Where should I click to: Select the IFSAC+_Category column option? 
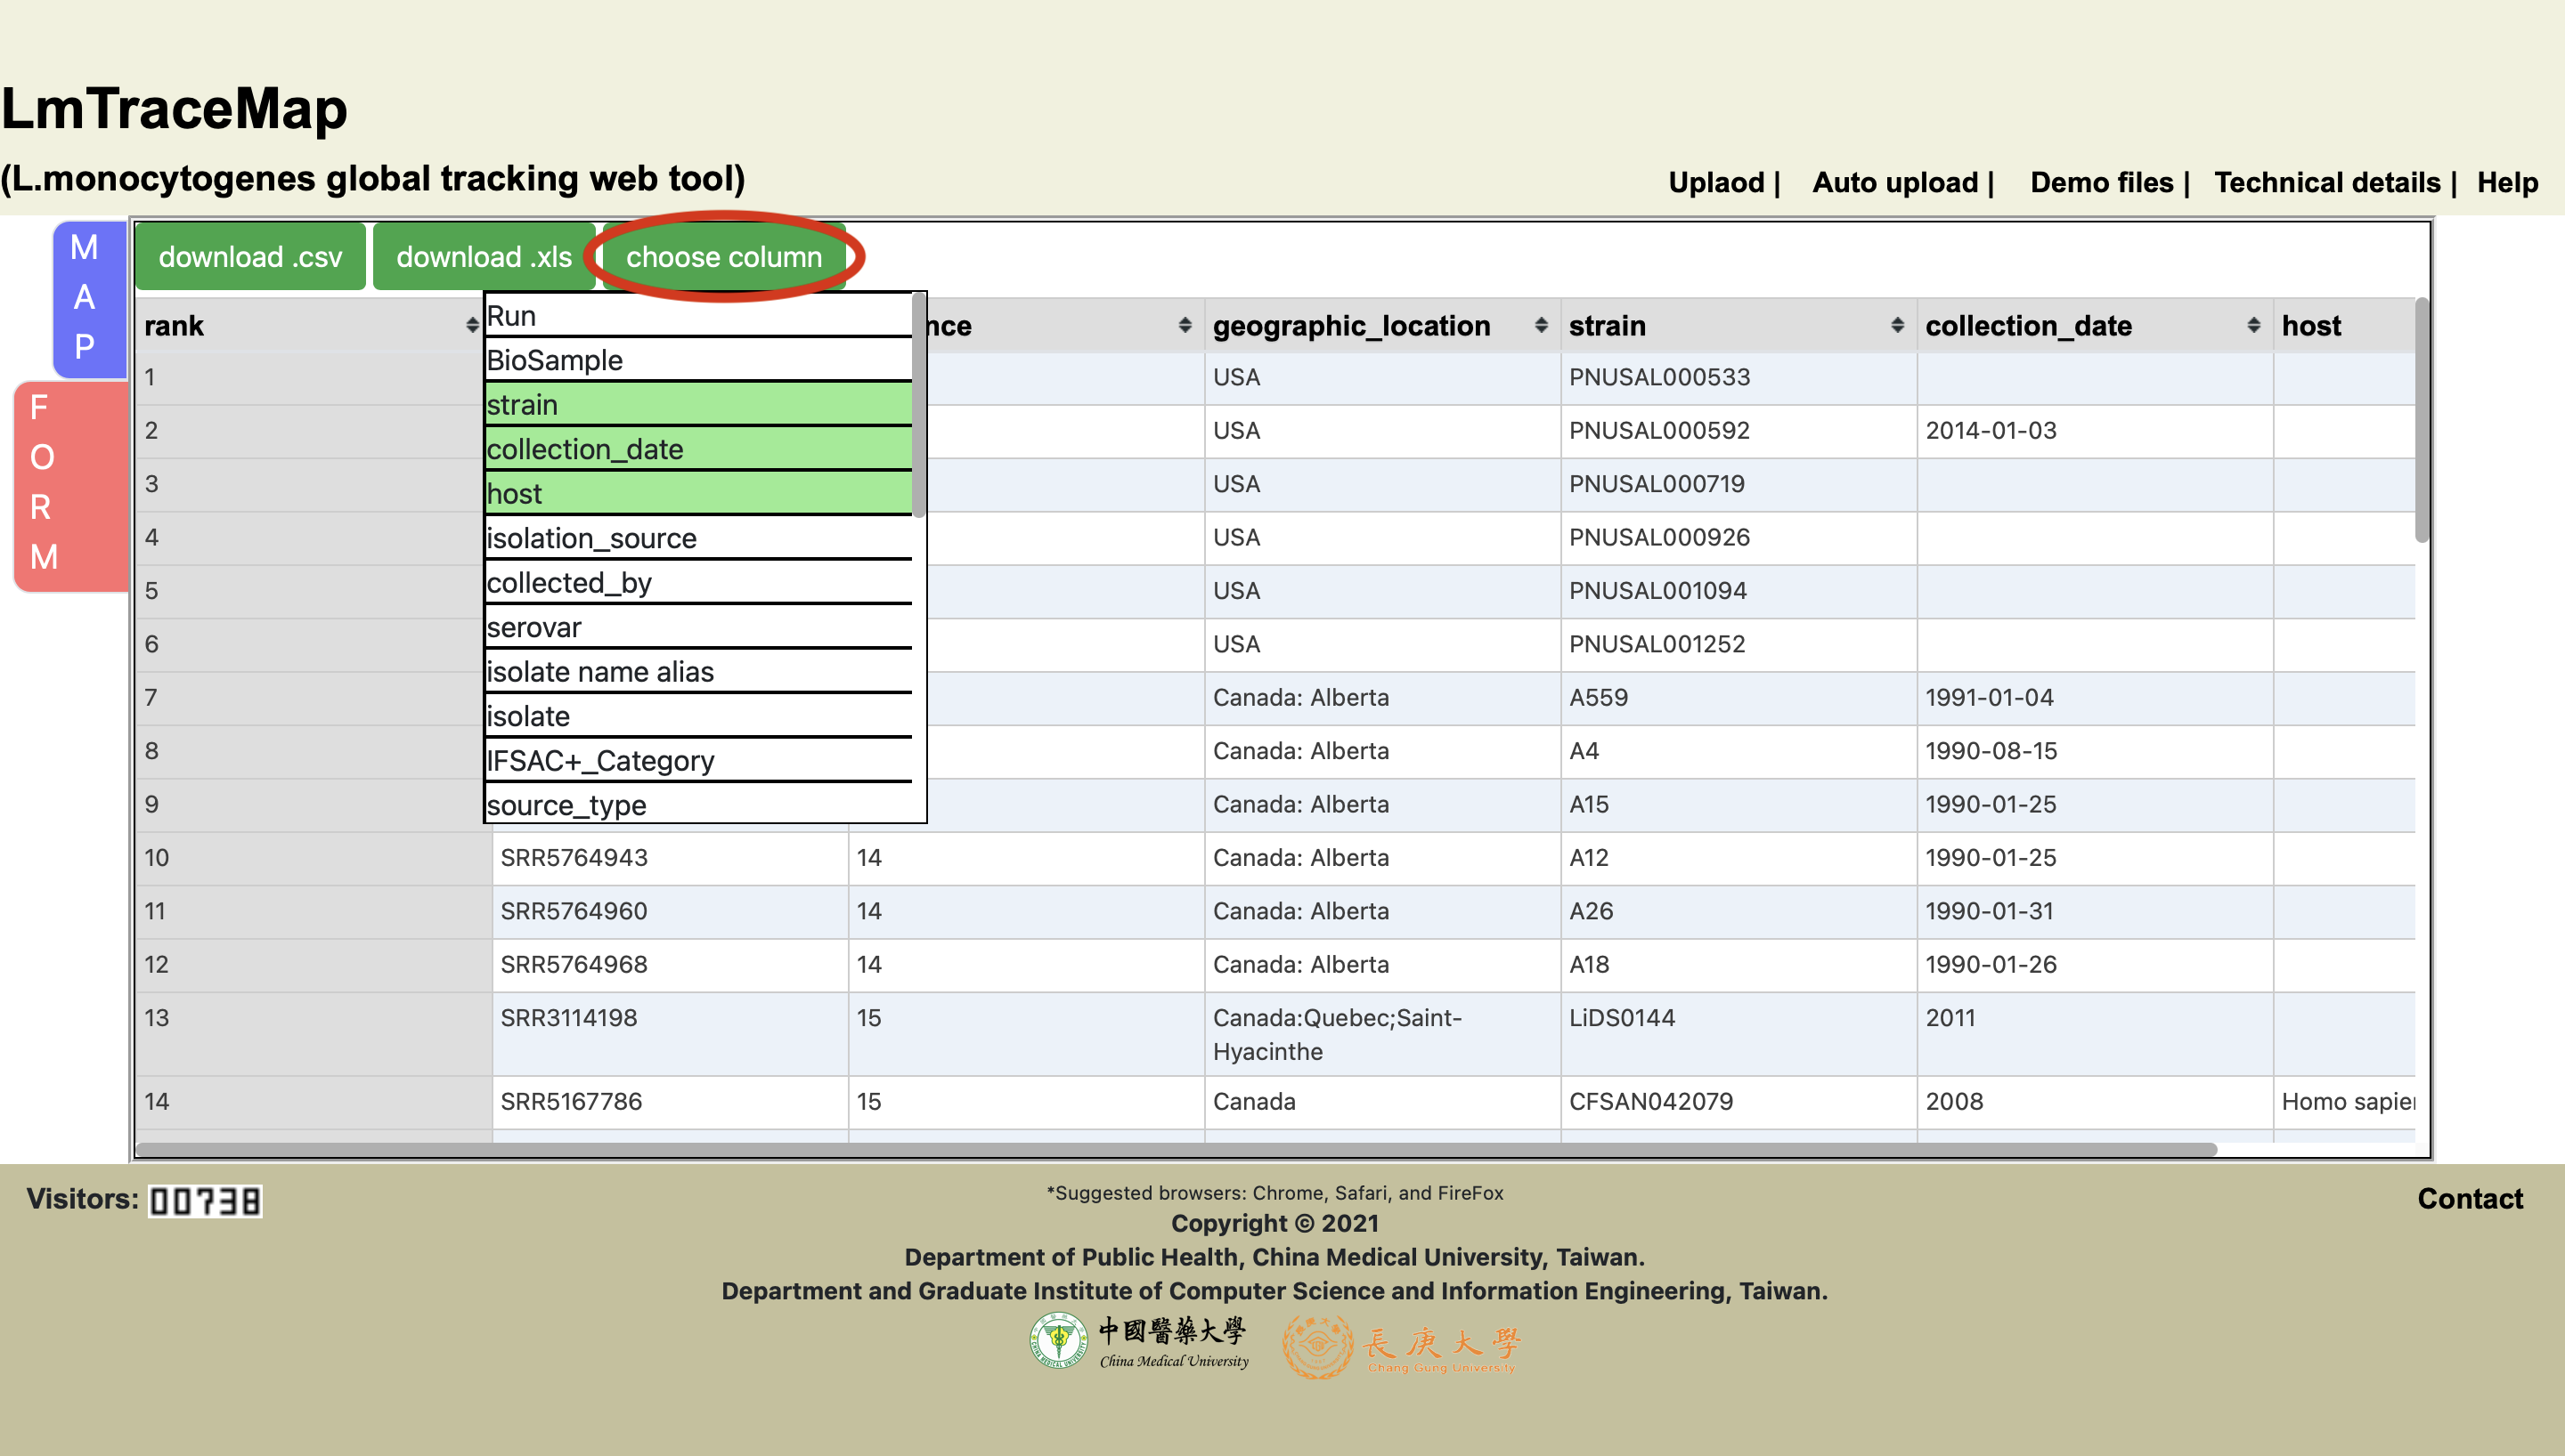click(698, 761)
